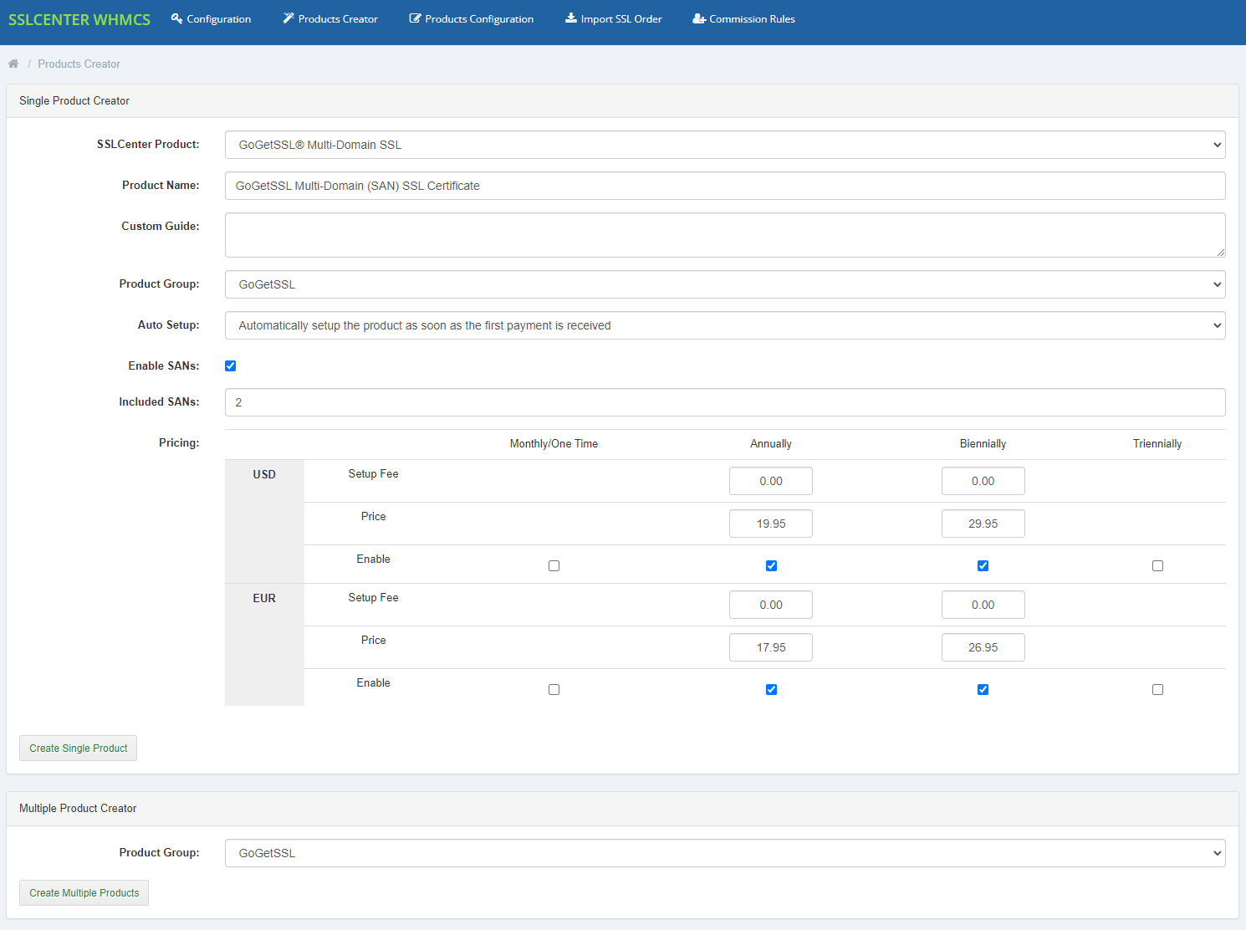The height and width of the screenshot is (930, 1246).
Task: Click the Single Product Creator panel heading
Action: (x=74, y=100)
